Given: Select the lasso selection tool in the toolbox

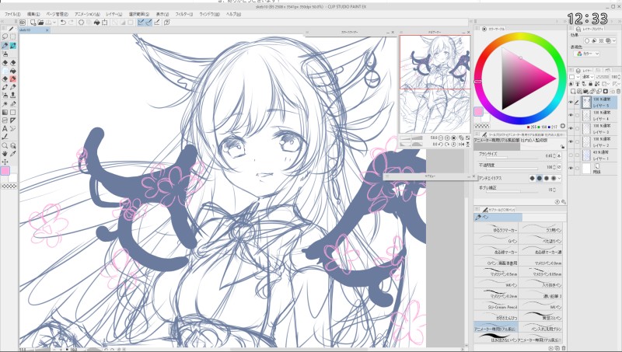Looking at the screenshot, I should pyautogui.click(x=5, y=37).
